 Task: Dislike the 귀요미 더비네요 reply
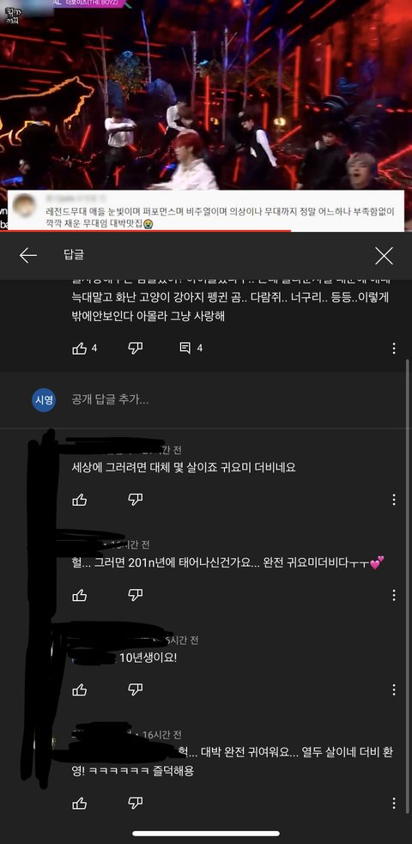point(136,500)
